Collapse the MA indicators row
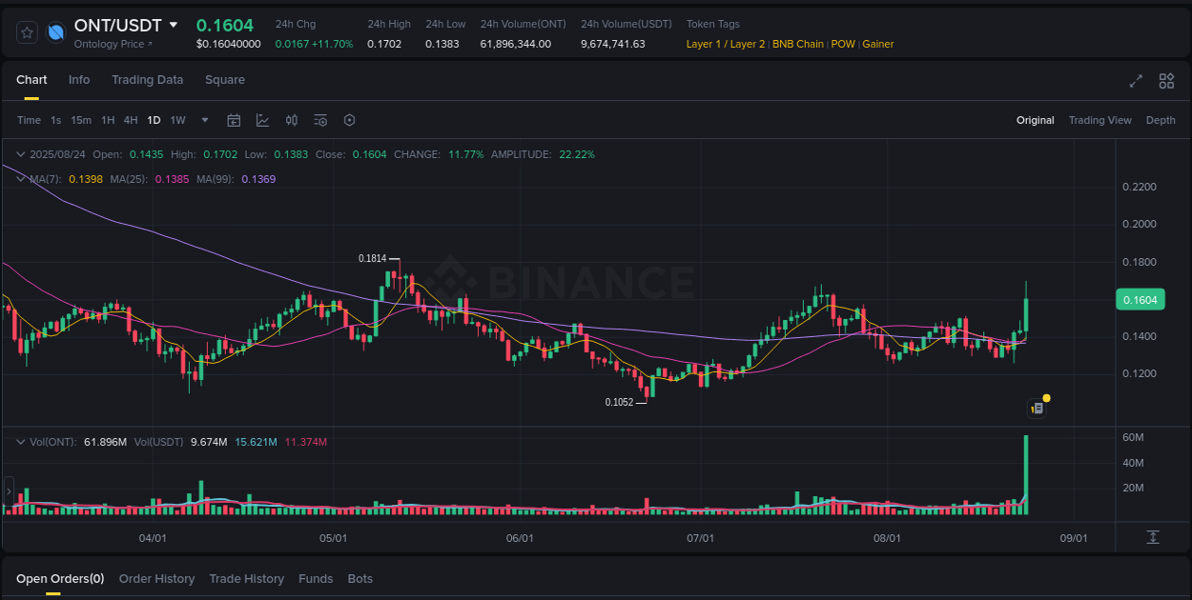Screen dimensions: 1192x600 (x=21, y=178)
